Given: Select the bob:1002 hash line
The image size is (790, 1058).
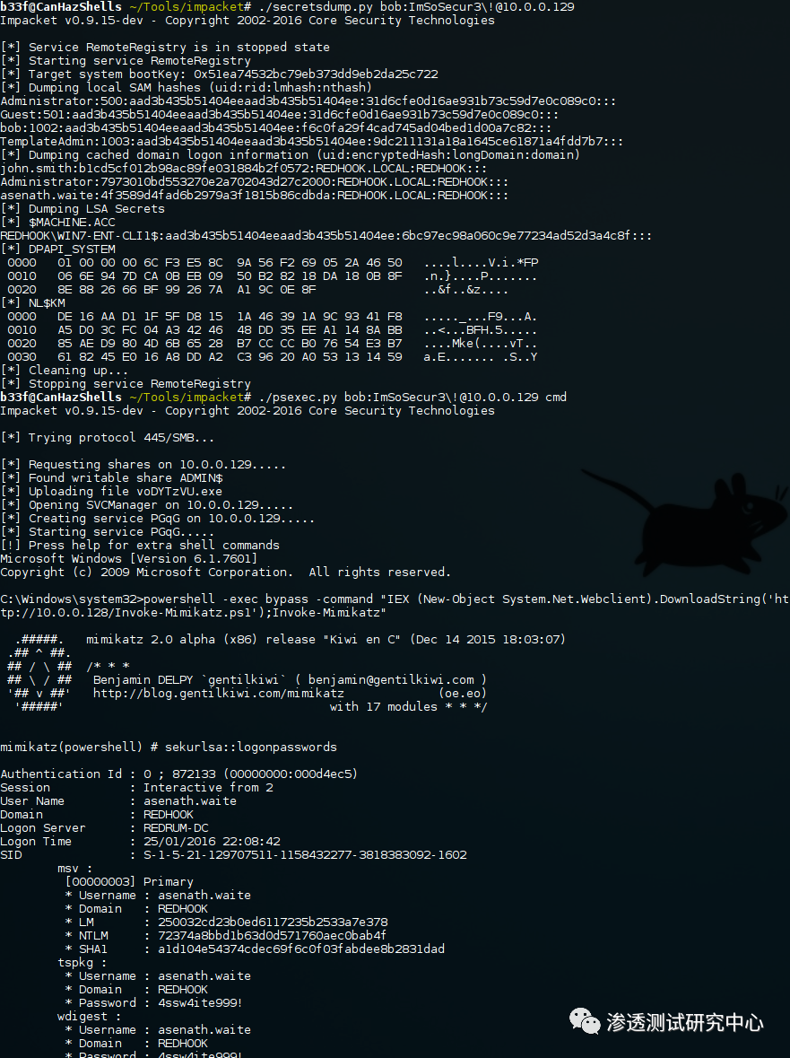Looking at the screenshot, I should [x=275, y=128].
